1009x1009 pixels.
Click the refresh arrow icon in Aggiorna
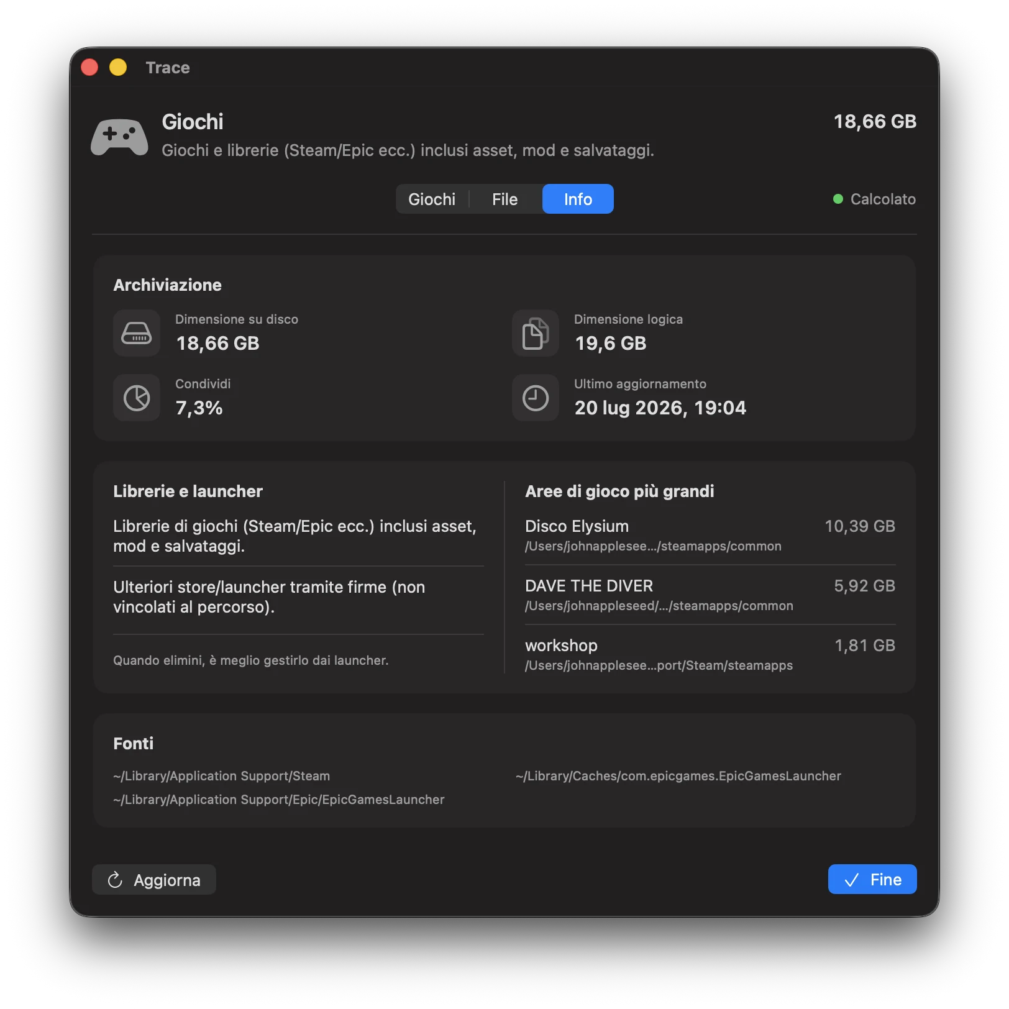tap(115, 880)
